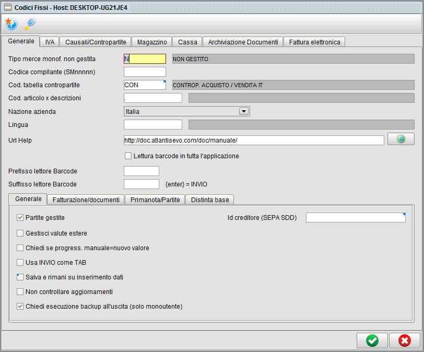424x352 pixels.
Task: Toggle the Partite gestite checkbox
Action: 20,218
